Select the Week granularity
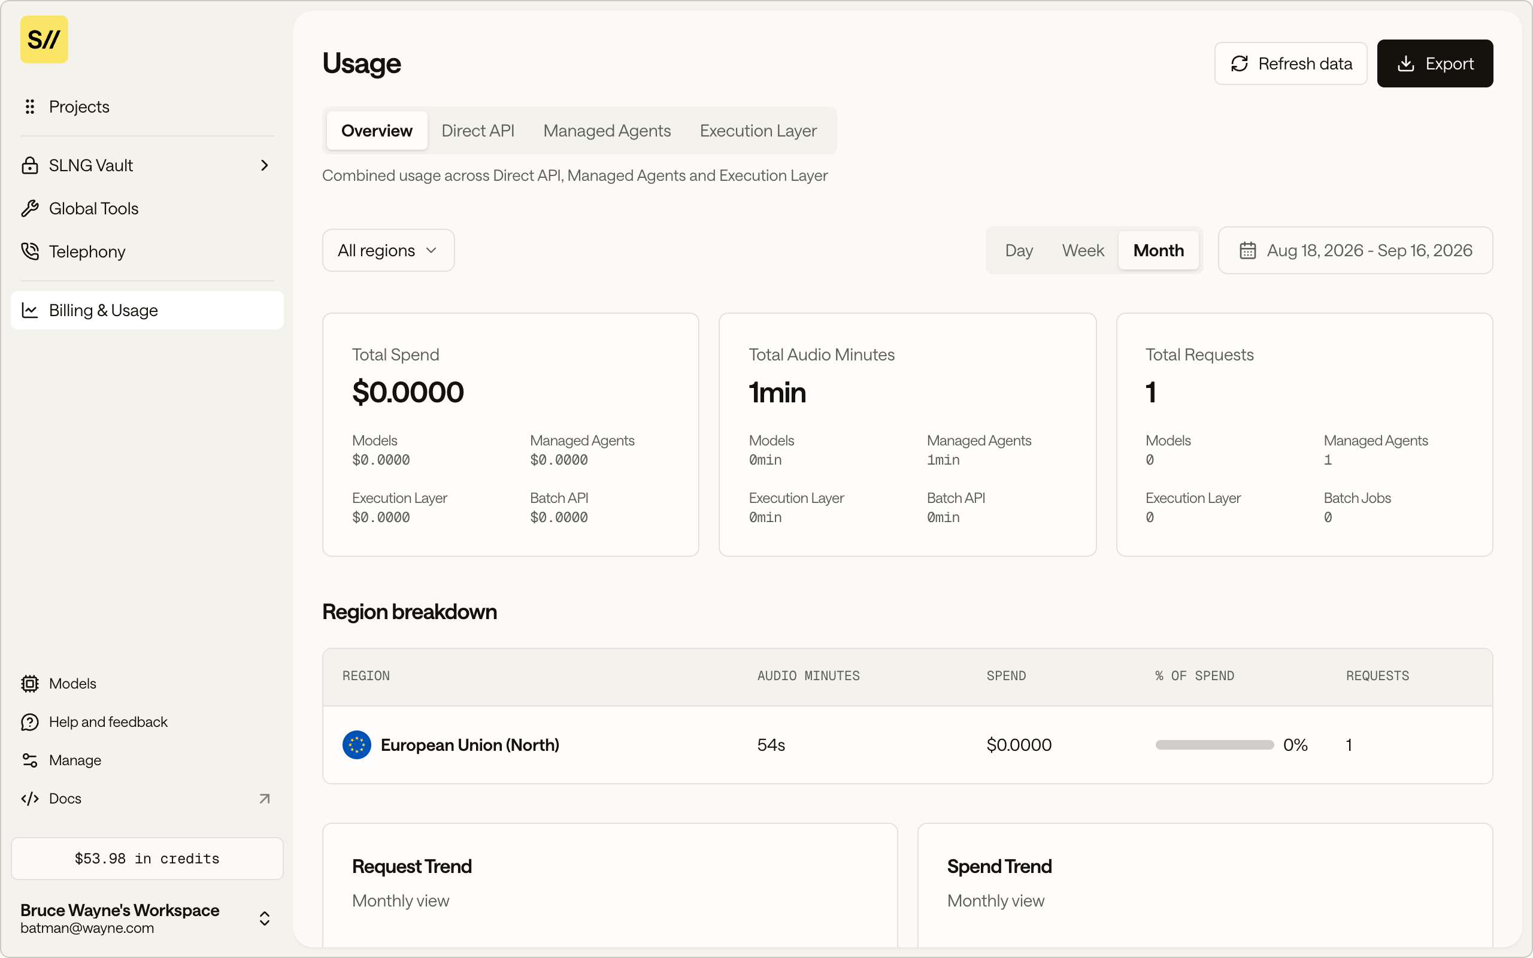Image resolution: width=1533 pixels, height=958 pixels. [1083, 250]
